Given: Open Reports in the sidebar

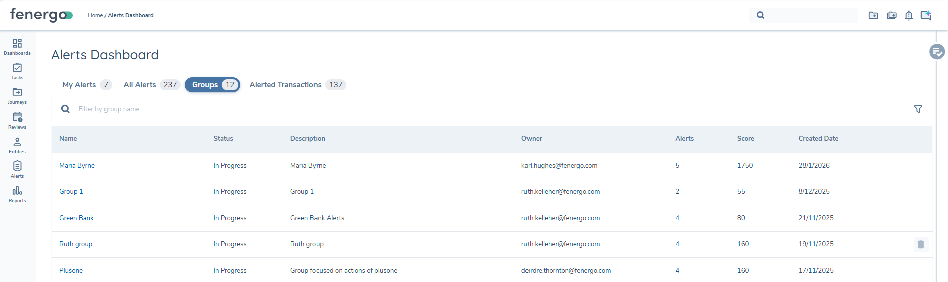Looking at the screenshot, I should [x=17, y=194].
